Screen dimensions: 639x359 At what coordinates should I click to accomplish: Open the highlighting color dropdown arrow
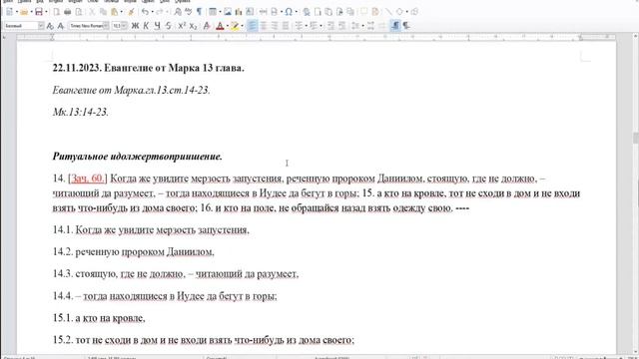[242, 26]
